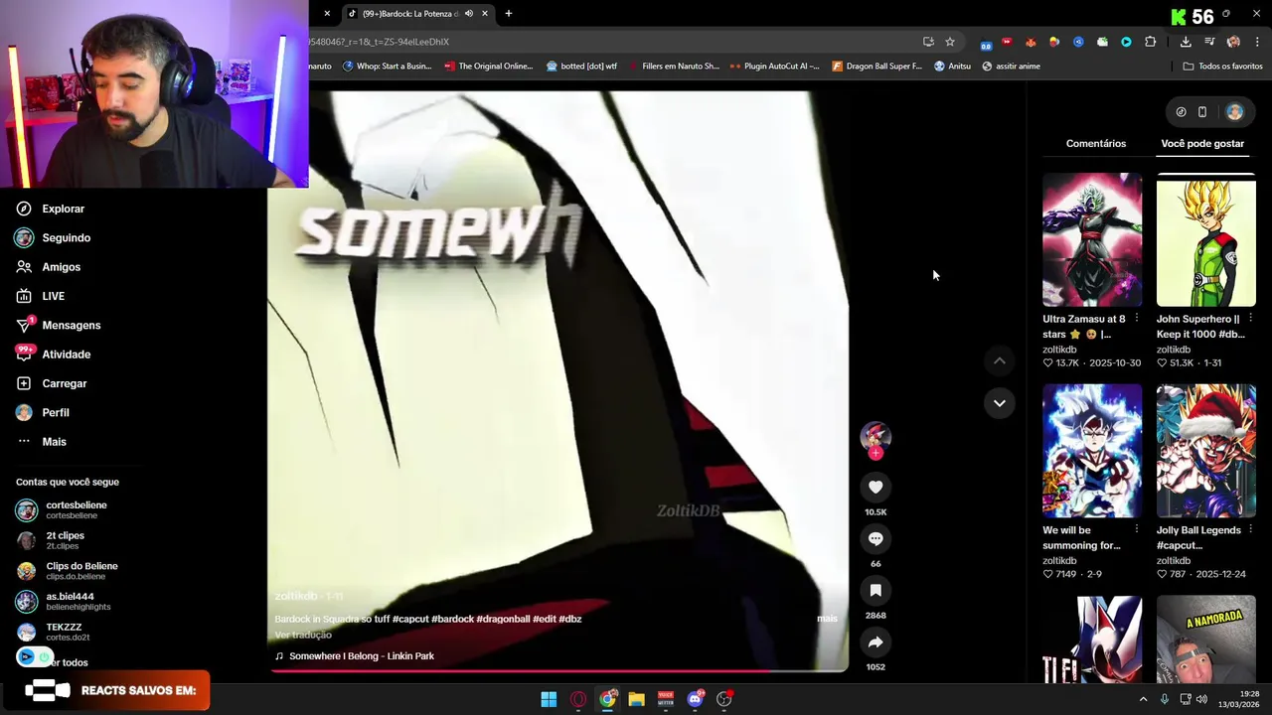Open the assitir anime bookmark
Image resolution: width=1272 pixels, height=715 pixels.
(1011, 66)
